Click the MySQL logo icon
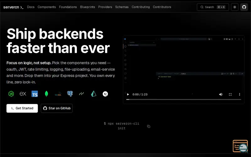Screen dimensions: 251x157 [x=58, y=94]
